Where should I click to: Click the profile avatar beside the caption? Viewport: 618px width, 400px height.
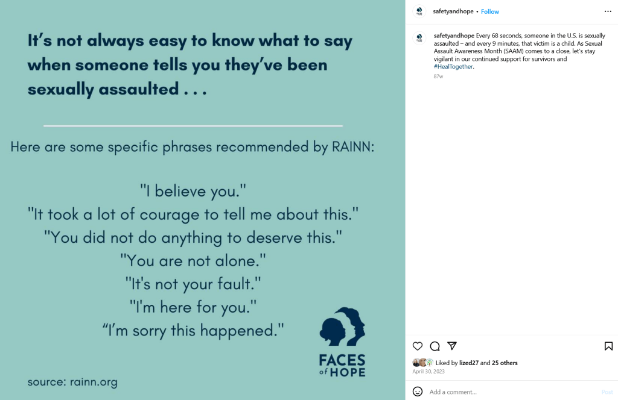[x=419, y=38]
